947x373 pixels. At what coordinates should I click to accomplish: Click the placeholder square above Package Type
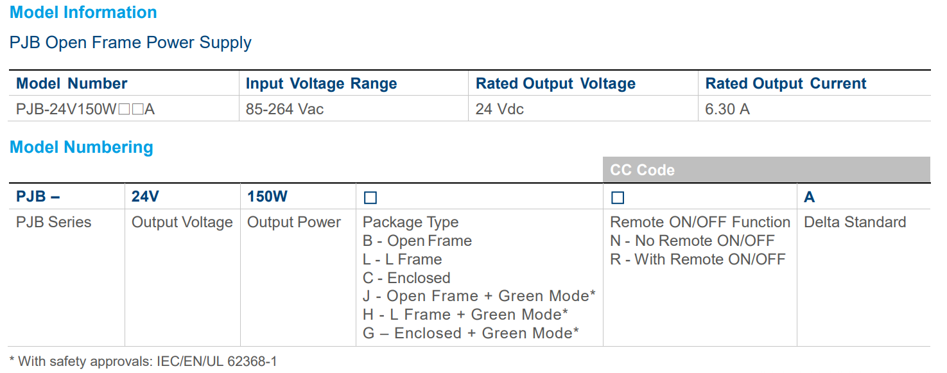370,198
